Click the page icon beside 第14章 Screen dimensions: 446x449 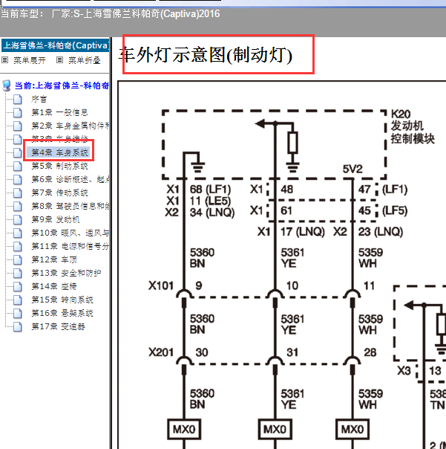(x=18, y=286)
